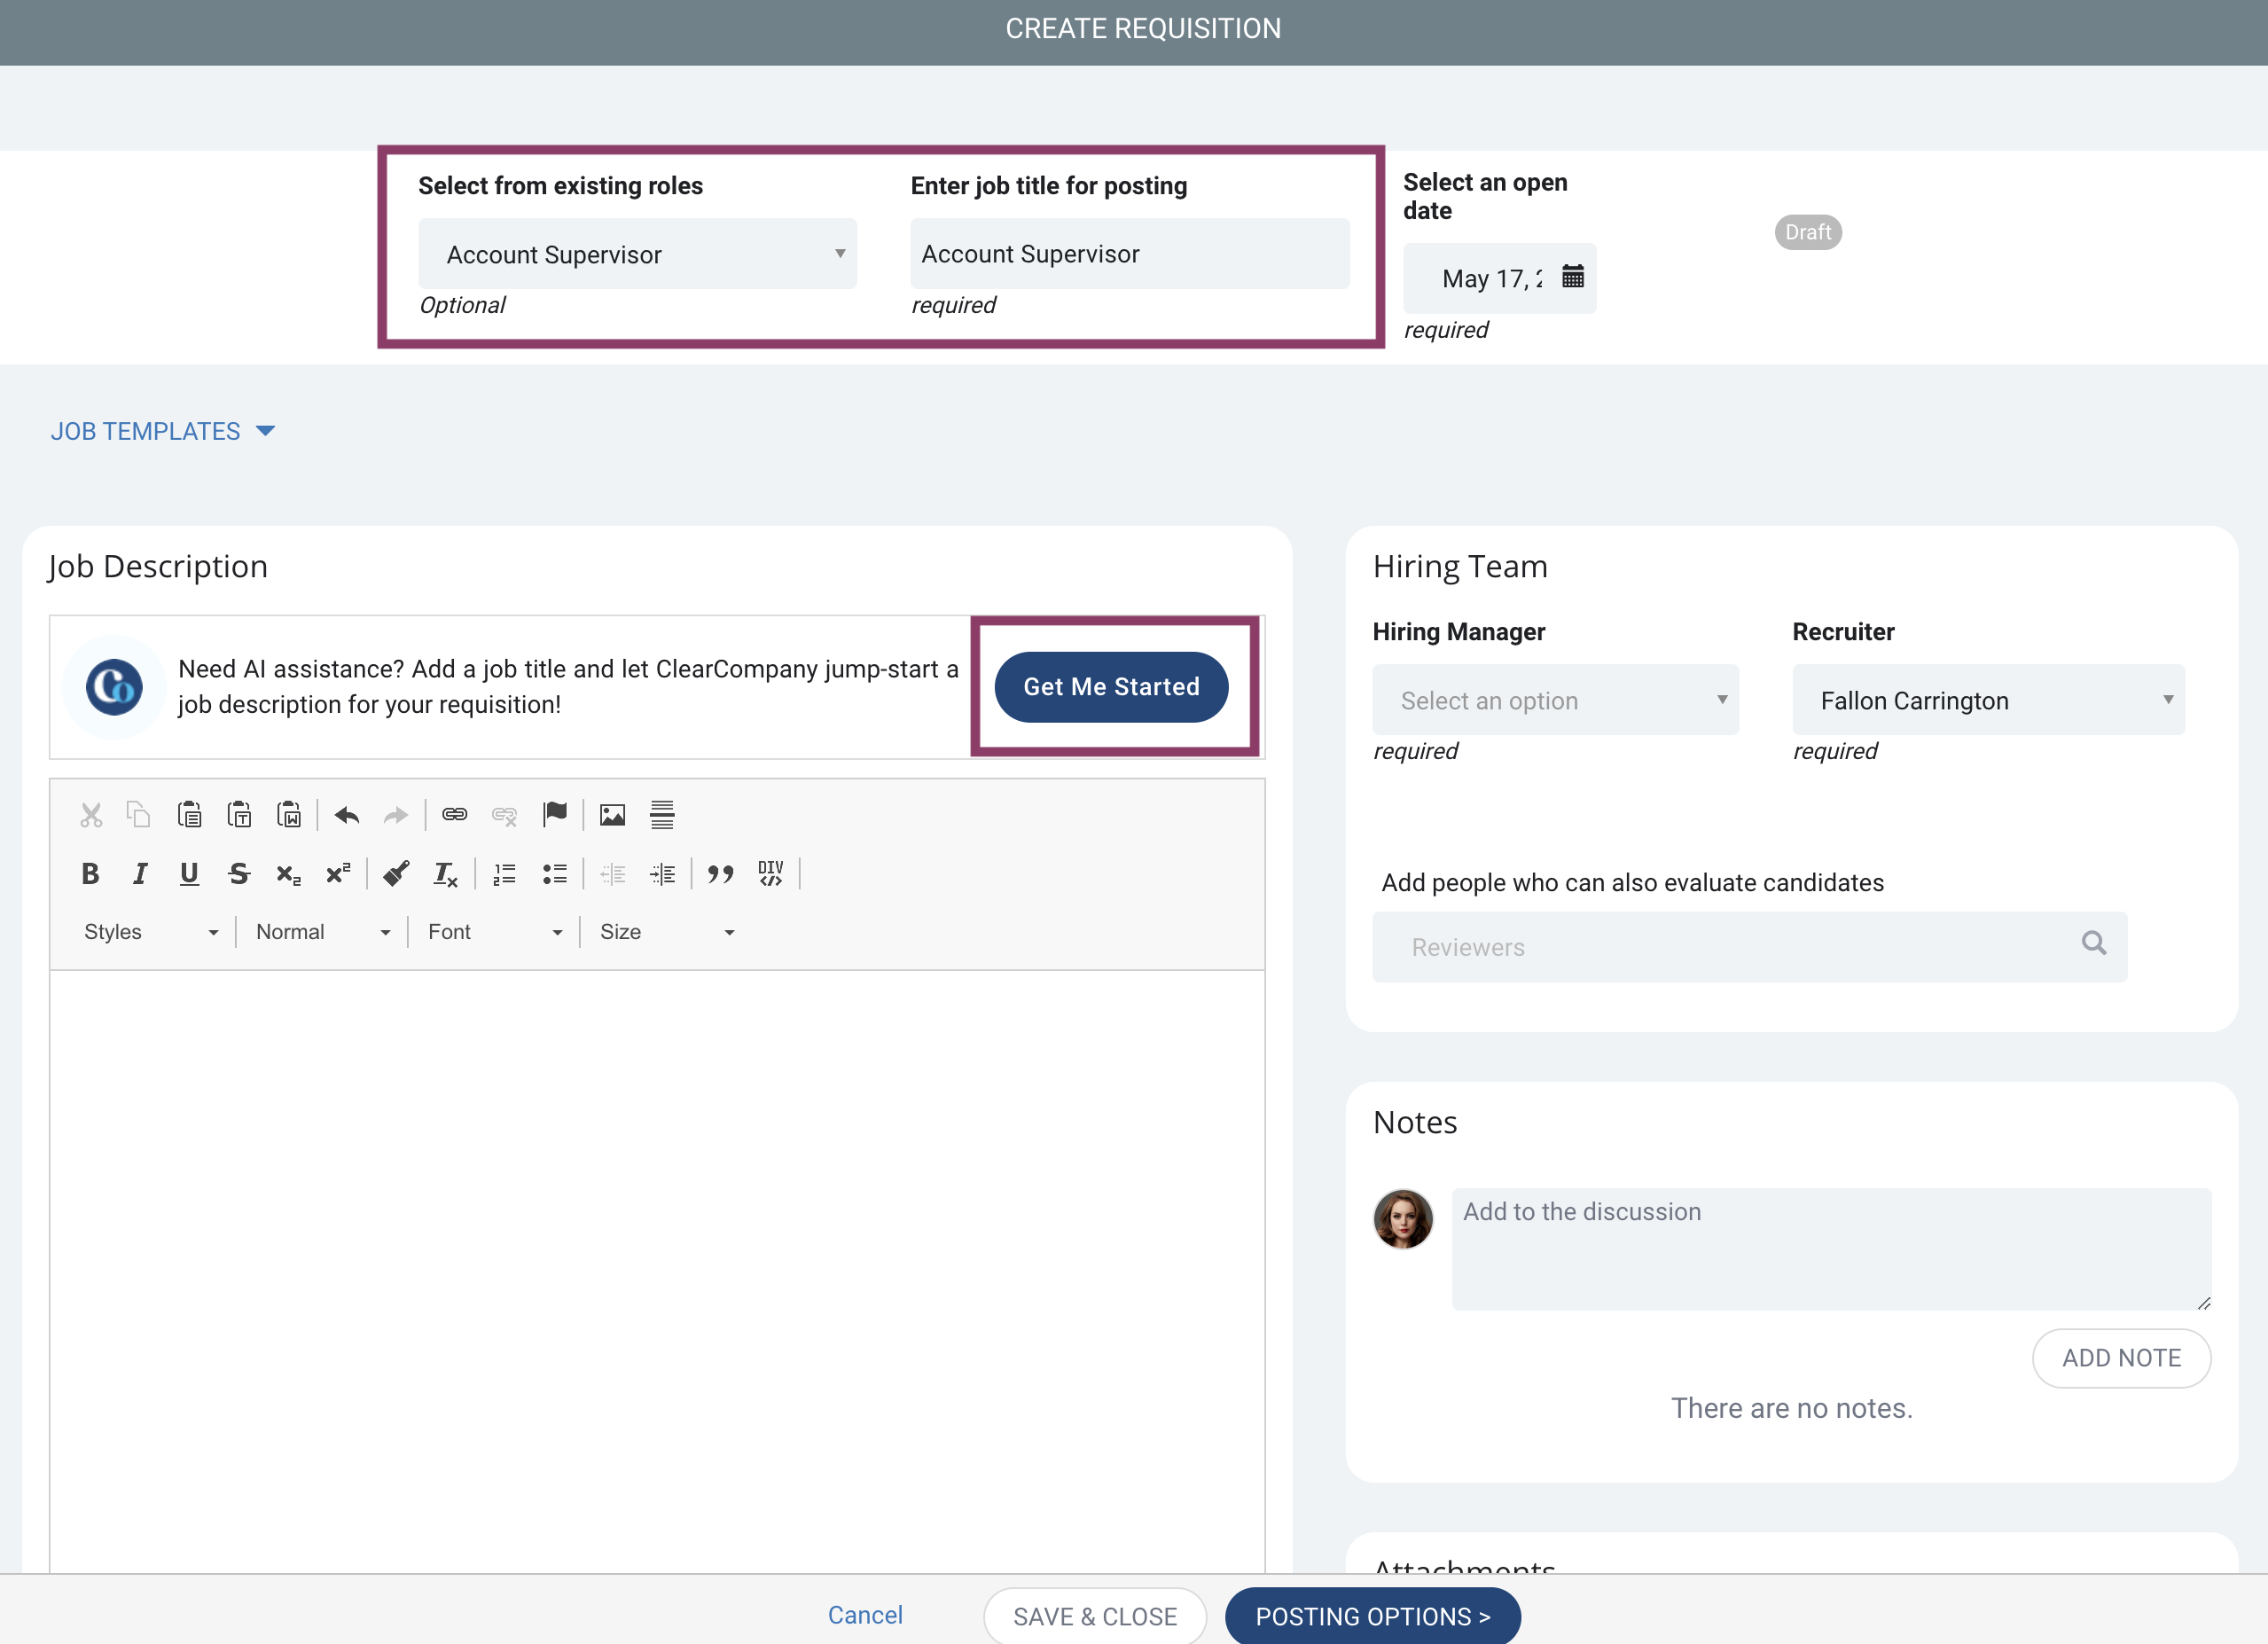Open the Hiring Manager dropdown
The height and width of the screenshot is (1644, 2268).
click(1555, 700)
